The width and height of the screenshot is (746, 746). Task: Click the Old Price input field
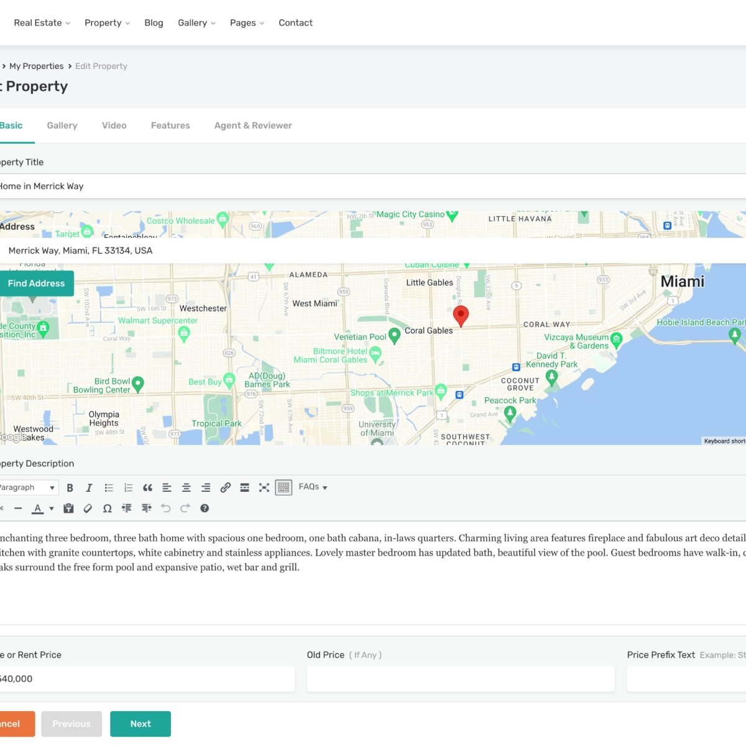click(461, 679)
